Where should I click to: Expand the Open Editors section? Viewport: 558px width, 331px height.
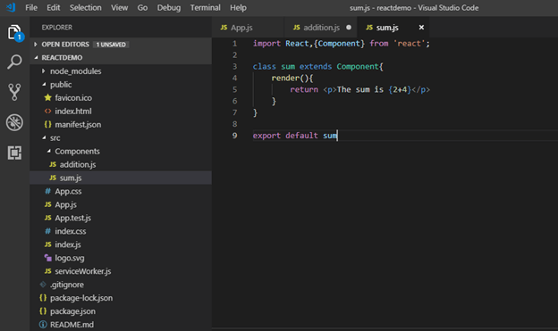point(36,44)
